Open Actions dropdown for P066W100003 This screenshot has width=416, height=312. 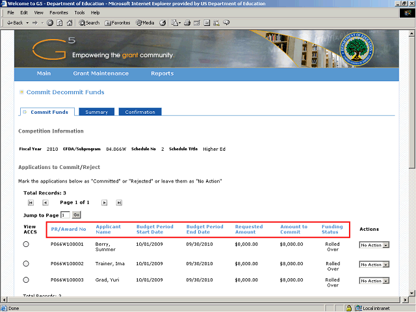pos(374,281)
